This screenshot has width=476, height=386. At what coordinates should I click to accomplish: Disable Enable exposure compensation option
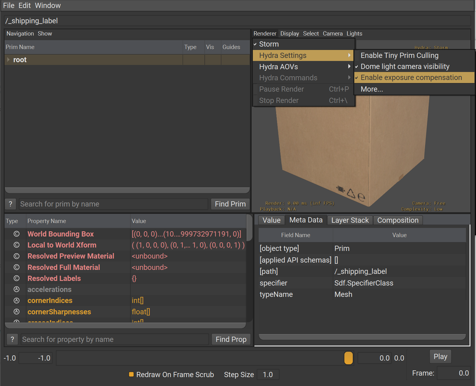coord(411,78)
